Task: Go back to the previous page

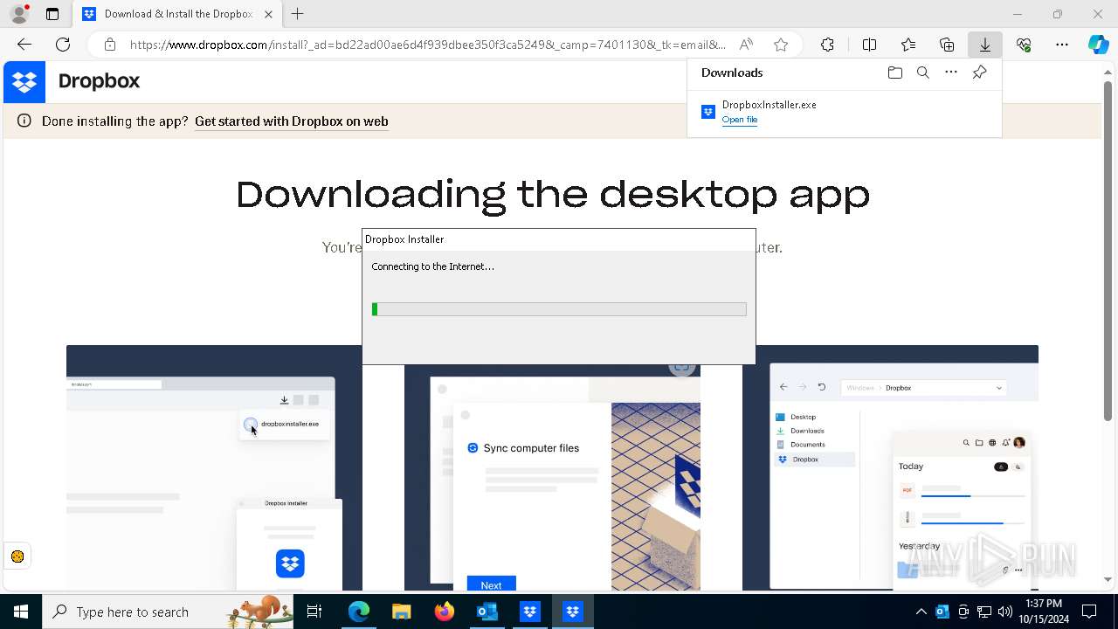Action: click(24, 45)
